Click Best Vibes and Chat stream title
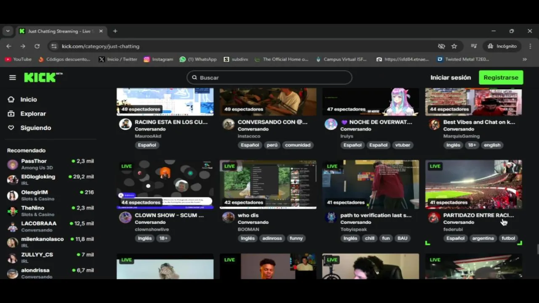 (479, 122)
